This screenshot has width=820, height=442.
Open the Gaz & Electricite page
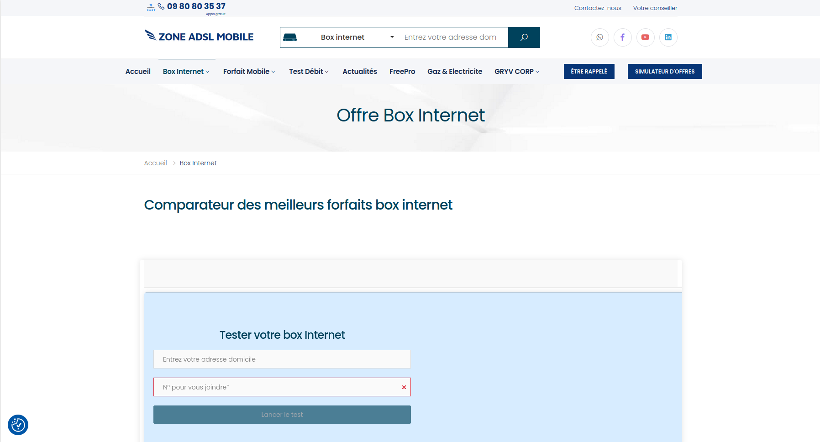[x=454, y=71]
